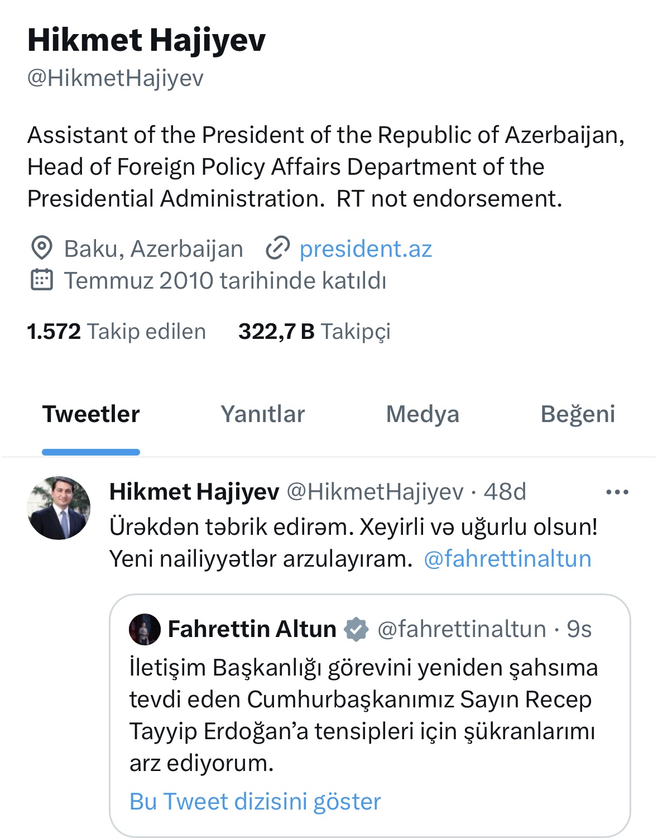View the 322,7 B Takipçi list

314,332
